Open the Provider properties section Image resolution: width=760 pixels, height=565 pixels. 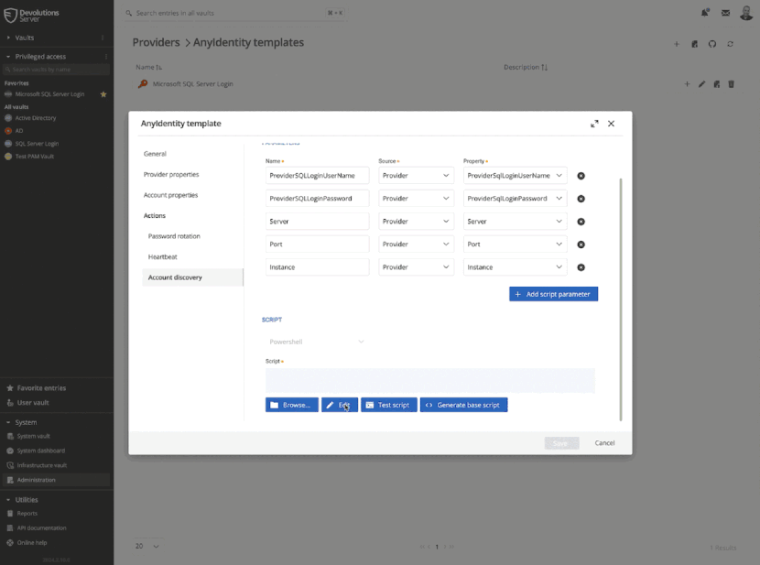[x=171, y=174]
